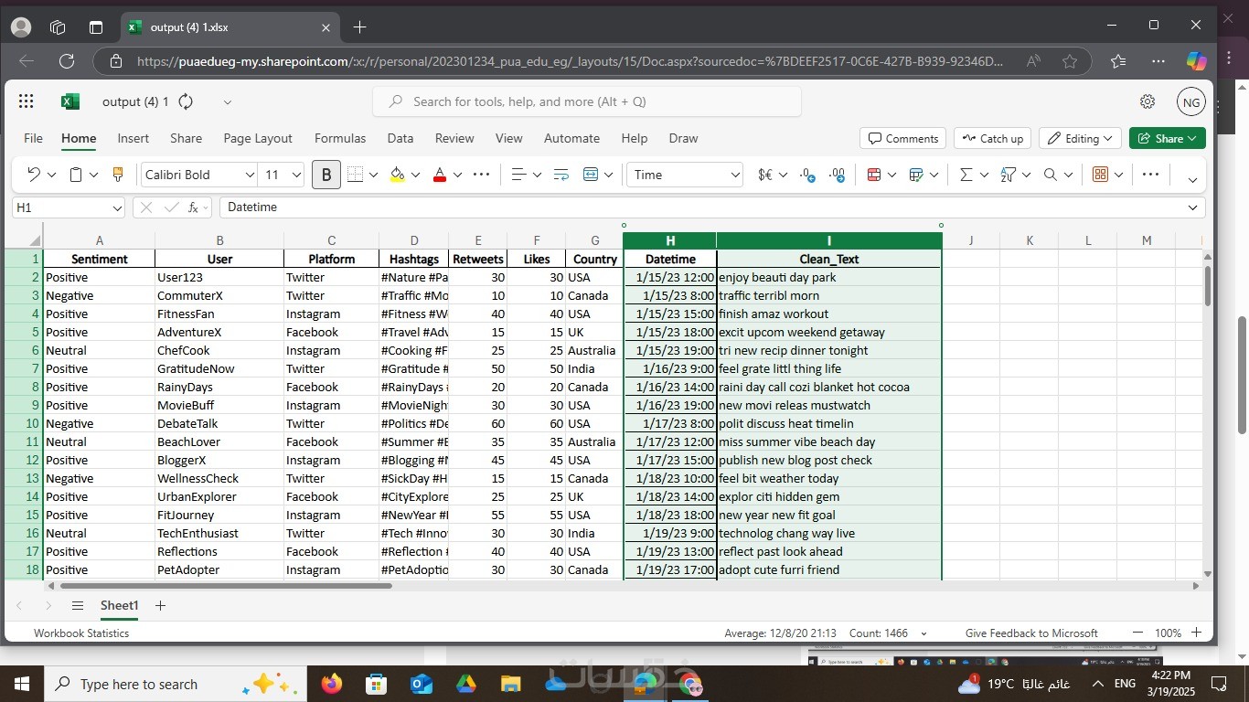The width and height of the screenshot is (1249, 702).
Task: Click the sync status icon beside file name
Action: tap(186, 101)
